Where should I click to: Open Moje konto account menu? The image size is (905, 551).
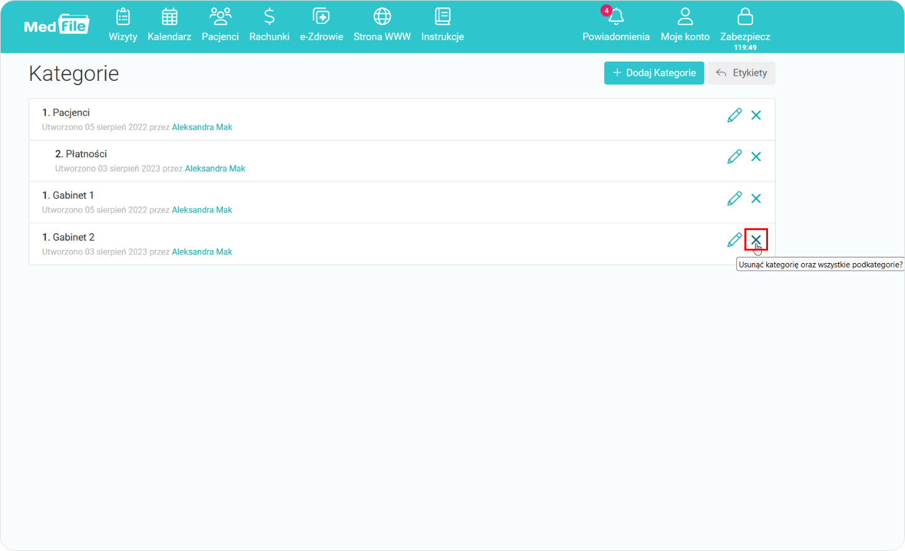click(685, 25)
